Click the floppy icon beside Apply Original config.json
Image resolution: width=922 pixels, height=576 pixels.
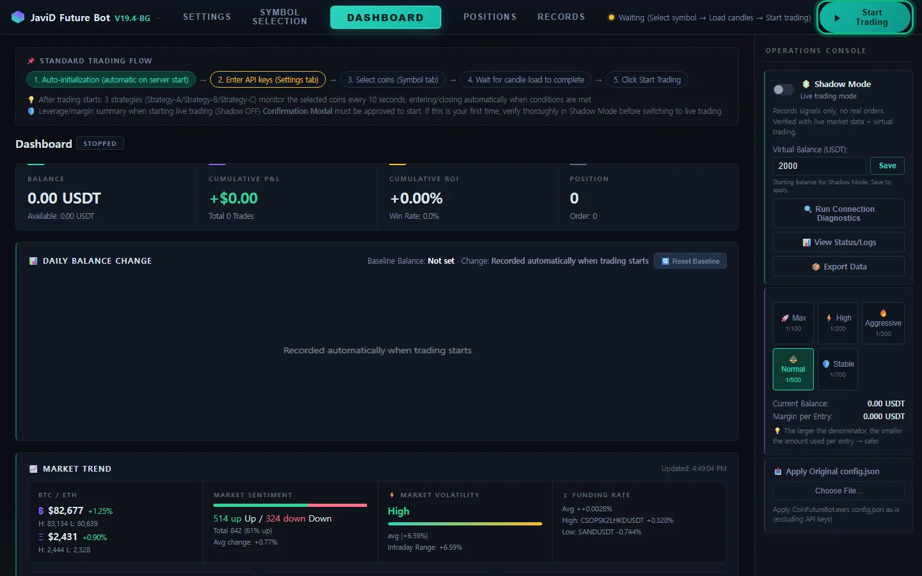[x=778, y=472]
